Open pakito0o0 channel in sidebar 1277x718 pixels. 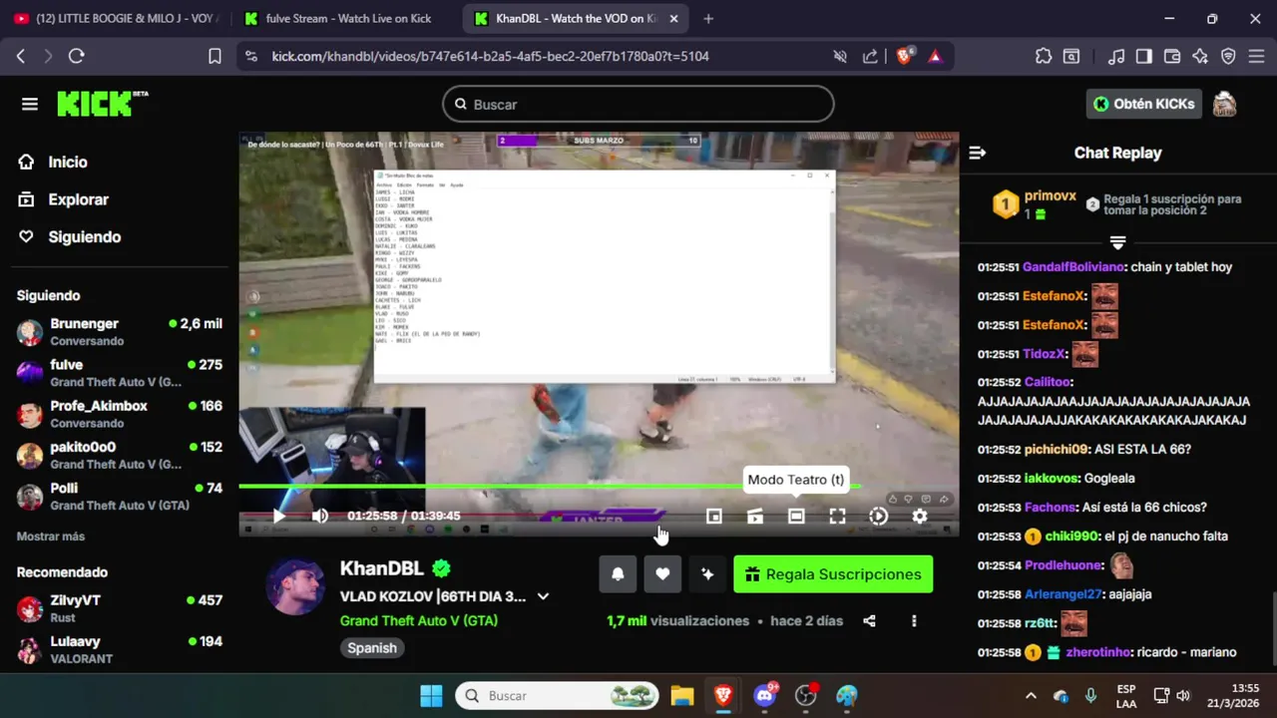point(120,455)
